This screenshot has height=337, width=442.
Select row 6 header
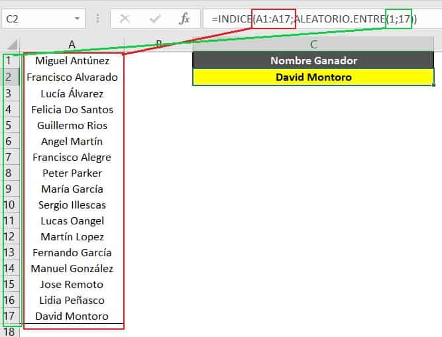10,141
